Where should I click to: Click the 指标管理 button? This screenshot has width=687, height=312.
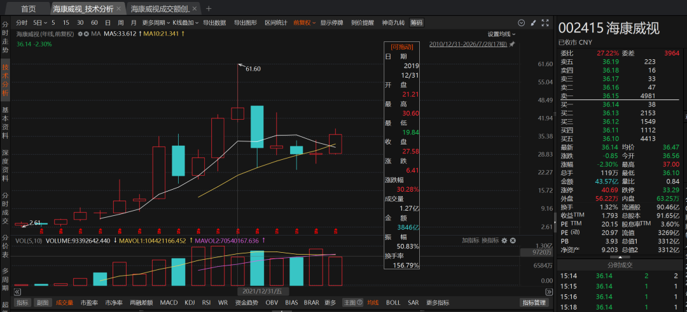[534, 303]
